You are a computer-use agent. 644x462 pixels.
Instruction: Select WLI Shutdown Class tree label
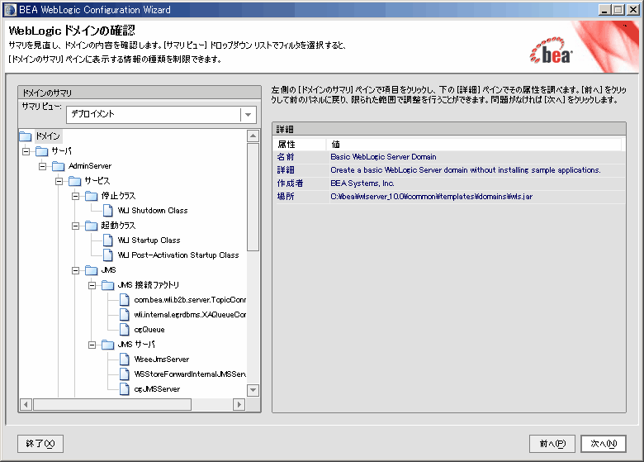point(153,211)
